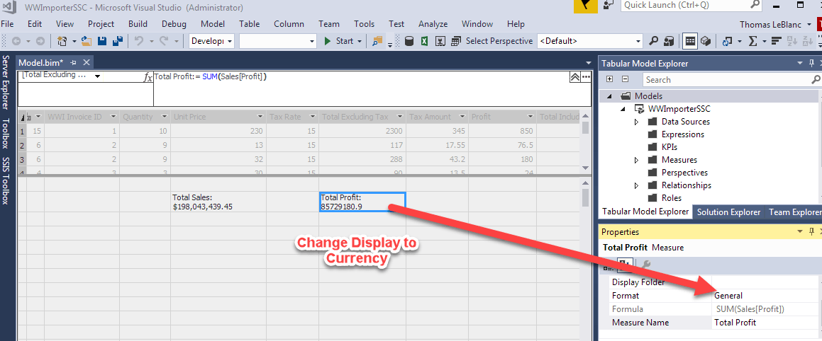Click the Calculation Options lines icon
This screenshot has width=822, height=341.
coord(777,41)
